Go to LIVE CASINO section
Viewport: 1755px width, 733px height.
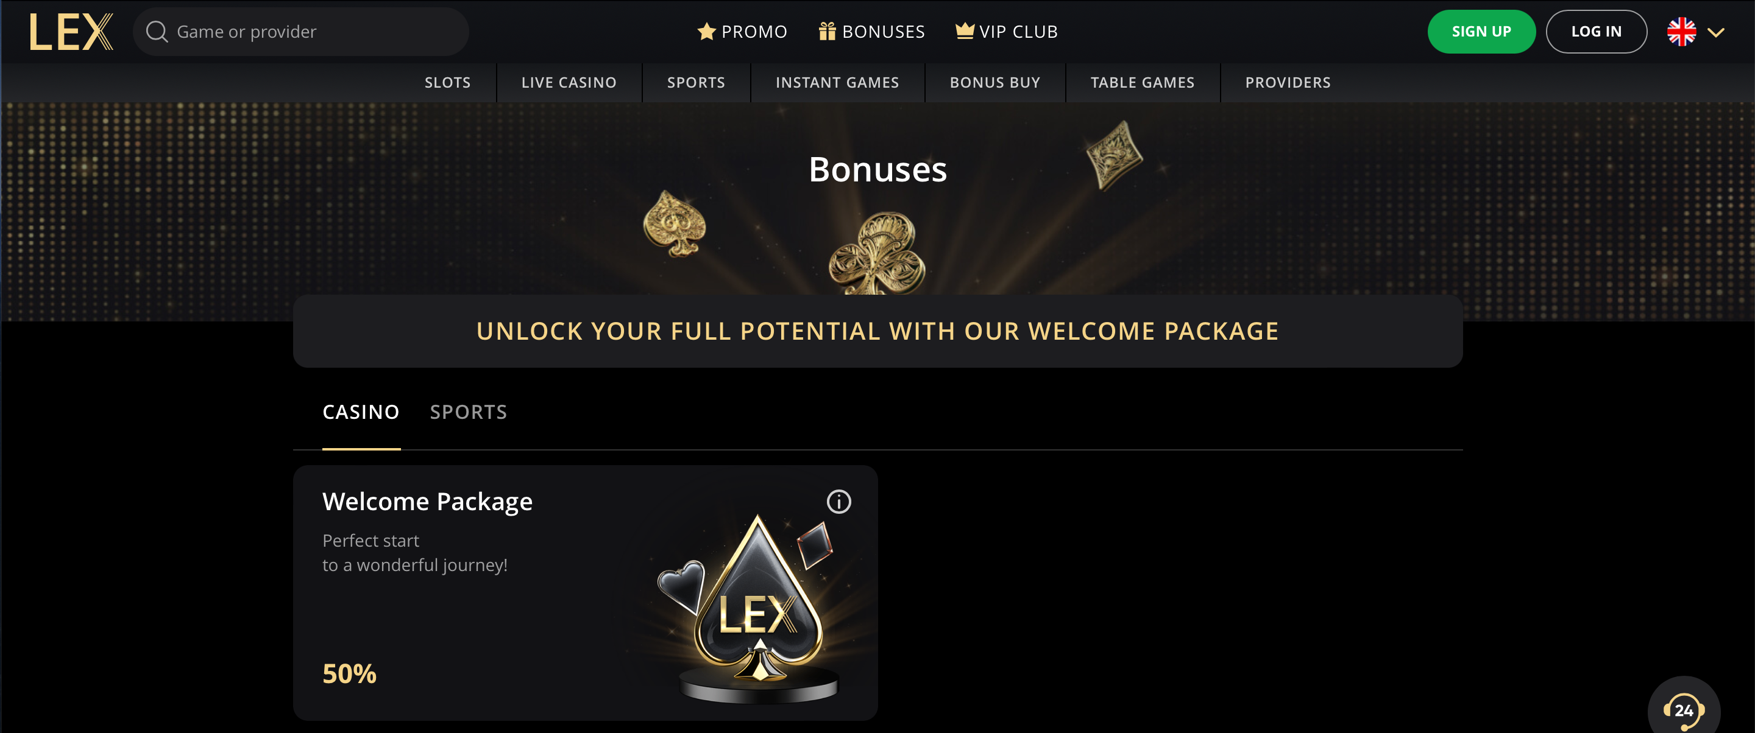569,82
